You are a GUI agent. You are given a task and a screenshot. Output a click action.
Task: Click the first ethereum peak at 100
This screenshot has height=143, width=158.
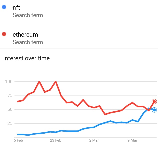(x=39, y=82)
